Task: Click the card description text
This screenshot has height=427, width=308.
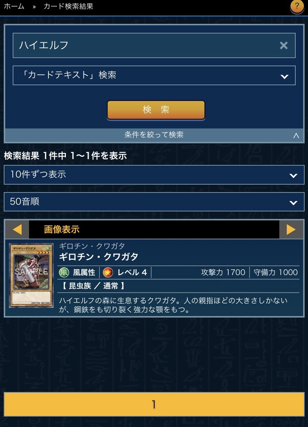Action: click(173, 305)
